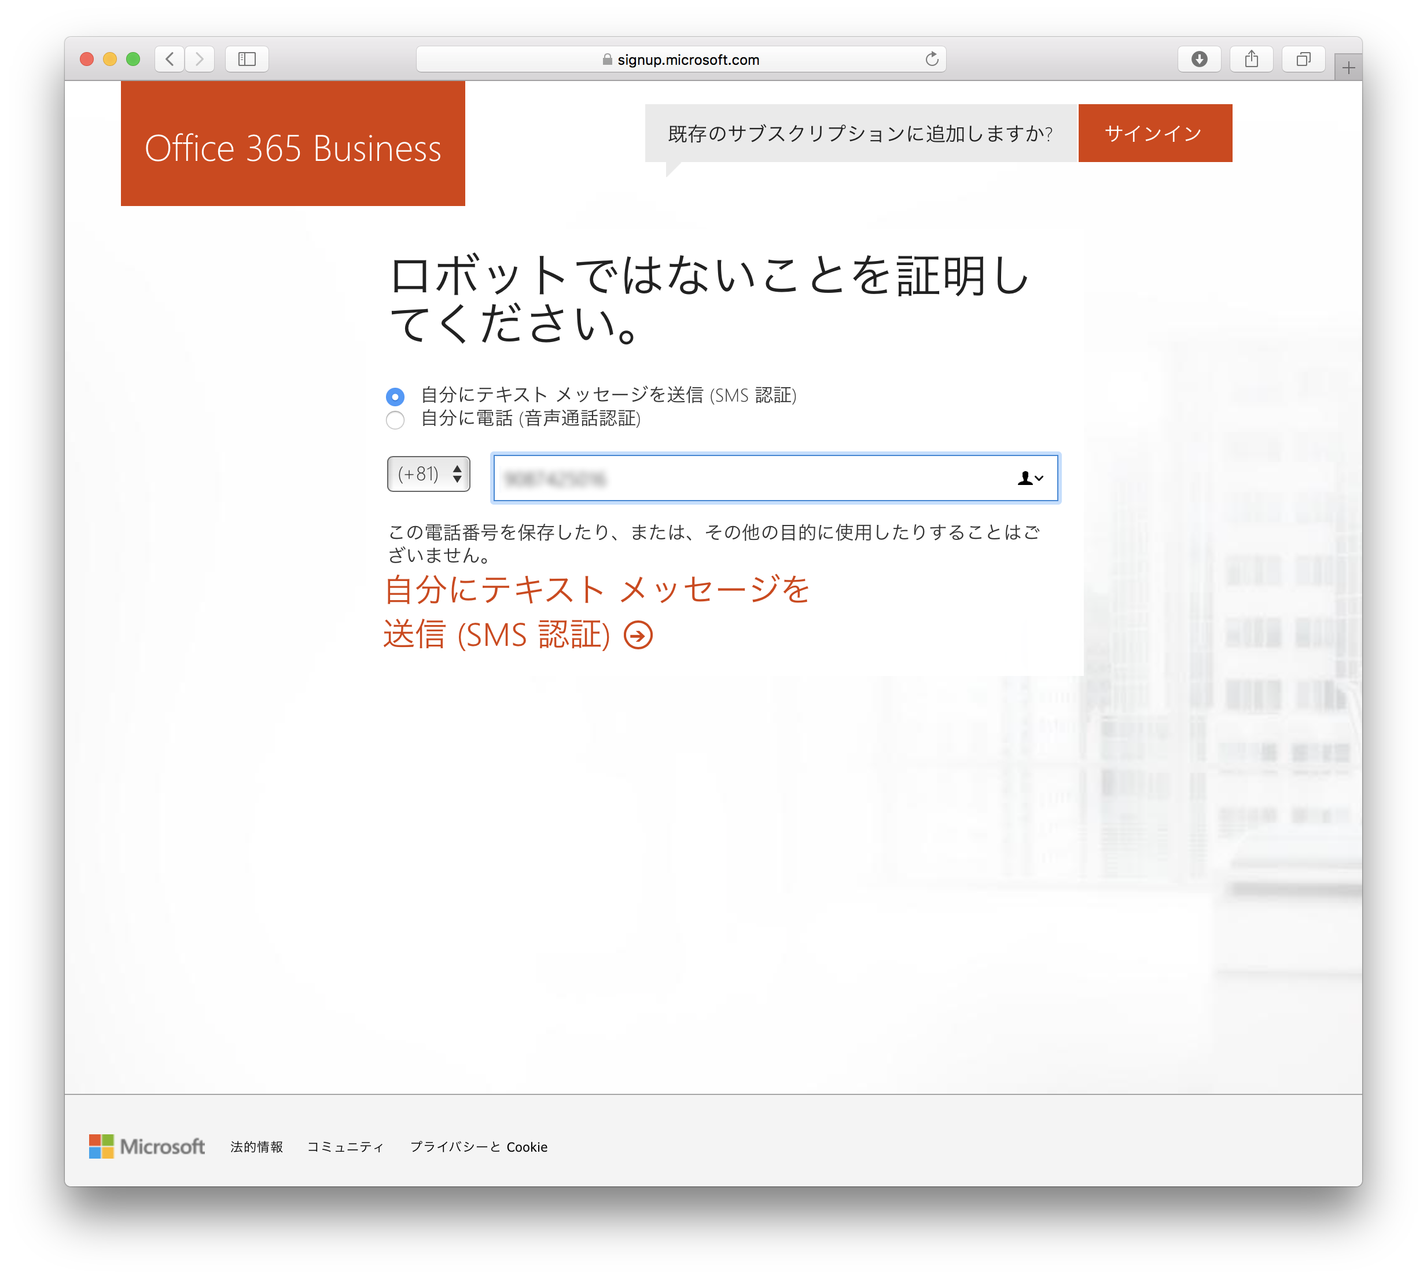
Task: Click the Microsoft logo in footer
Action: [x=147, y=1146]
